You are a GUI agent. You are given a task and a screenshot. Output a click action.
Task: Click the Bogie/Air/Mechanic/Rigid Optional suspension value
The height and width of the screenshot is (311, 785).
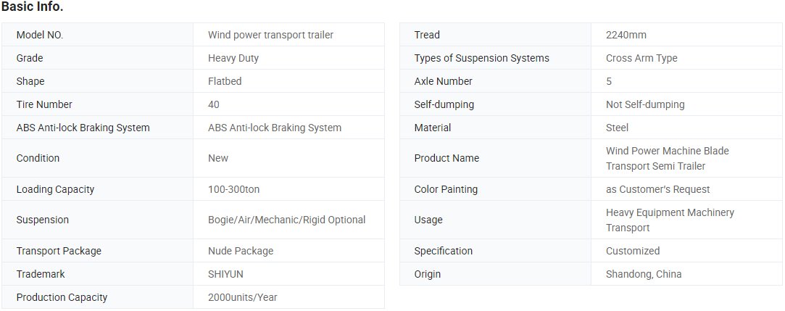click(287, 220)
